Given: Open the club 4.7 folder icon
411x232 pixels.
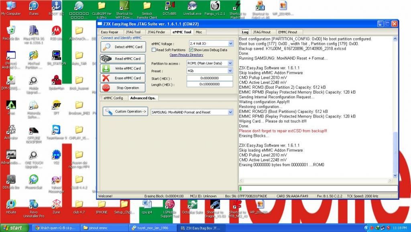Looking at the screenshot, I should click(x=79, y=207).
